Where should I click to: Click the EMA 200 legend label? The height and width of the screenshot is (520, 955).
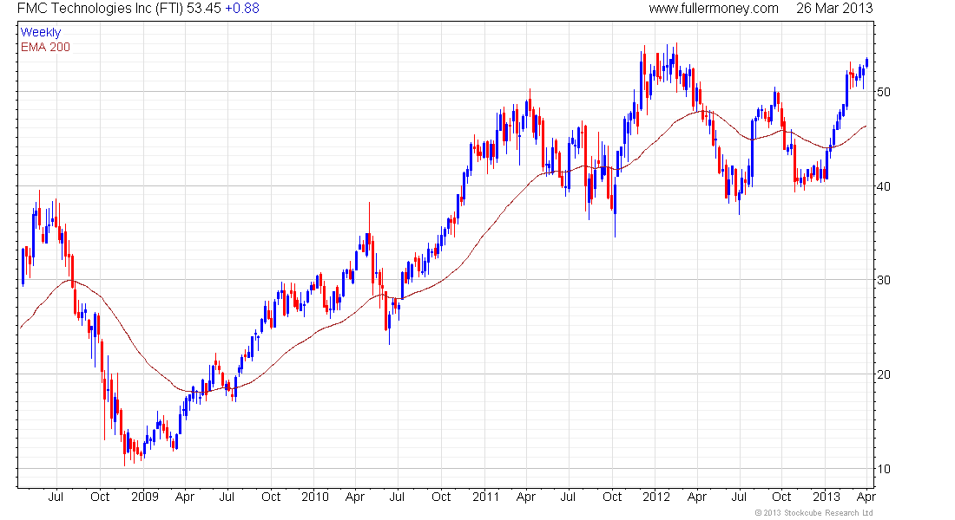[45, 47]
